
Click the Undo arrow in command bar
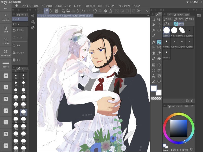click(83, 11)
